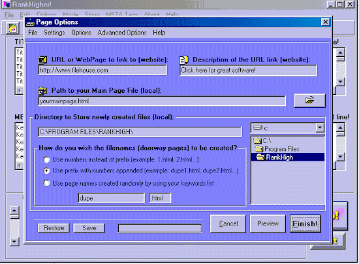Open Page Options File menu
The height and width of the screenshot is (264, 359).
pyautogui.click(x=33, y=33)
